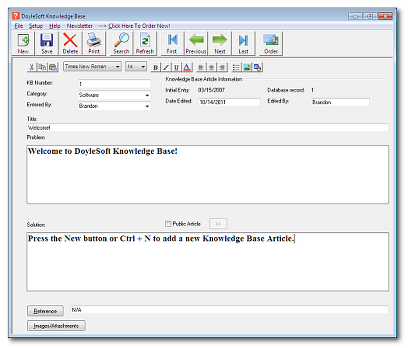Open the Order toolbar button

point(271,44)
